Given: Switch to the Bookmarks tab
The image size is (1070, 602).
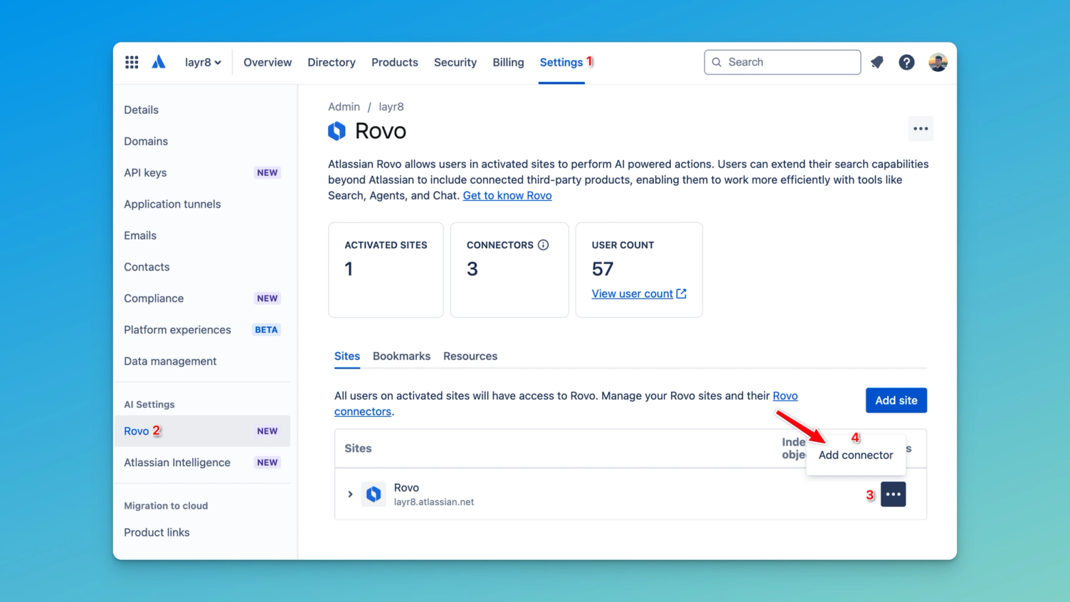Looking at the screenshot, I should 401,357.
